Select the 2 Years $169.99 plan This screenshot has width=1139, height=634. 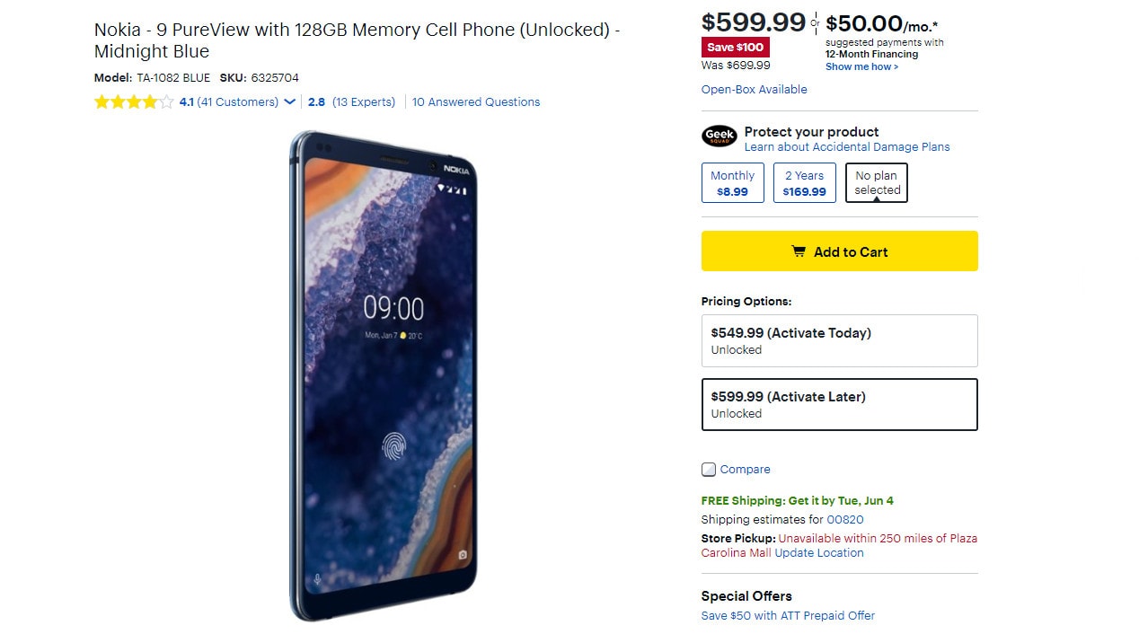click(x=804, y=183)
